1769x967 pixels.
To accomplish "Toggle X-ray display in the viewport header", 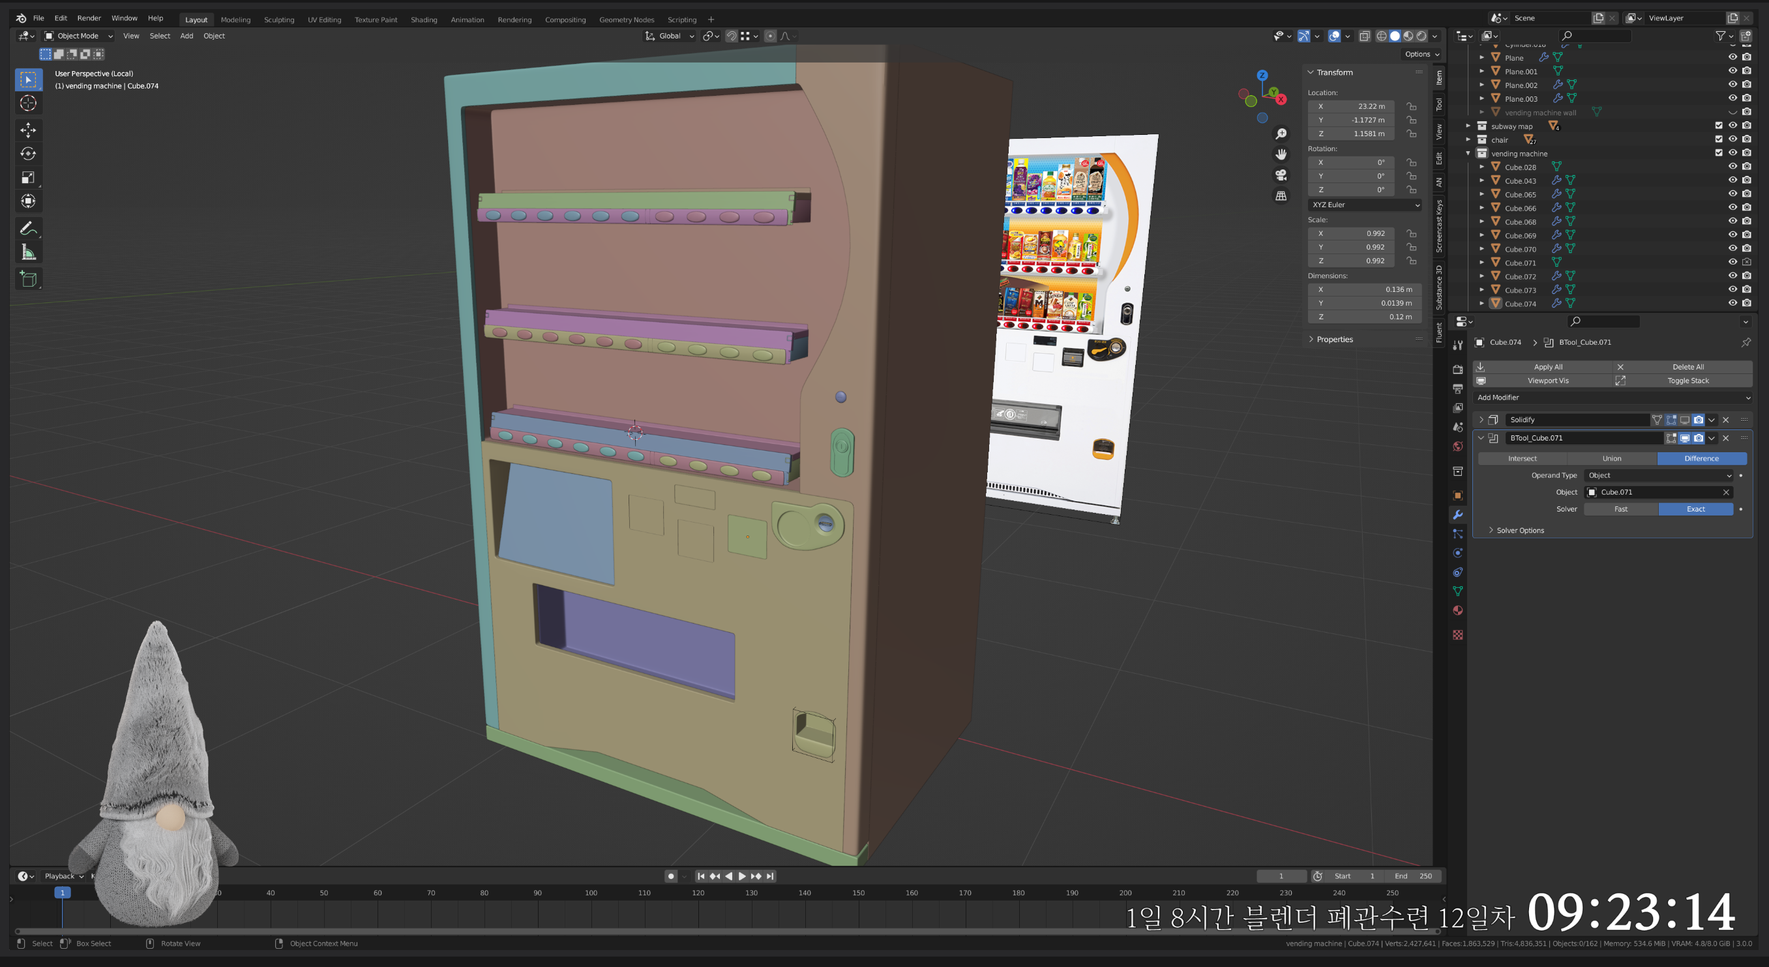I will click(x=1364, y=36).
